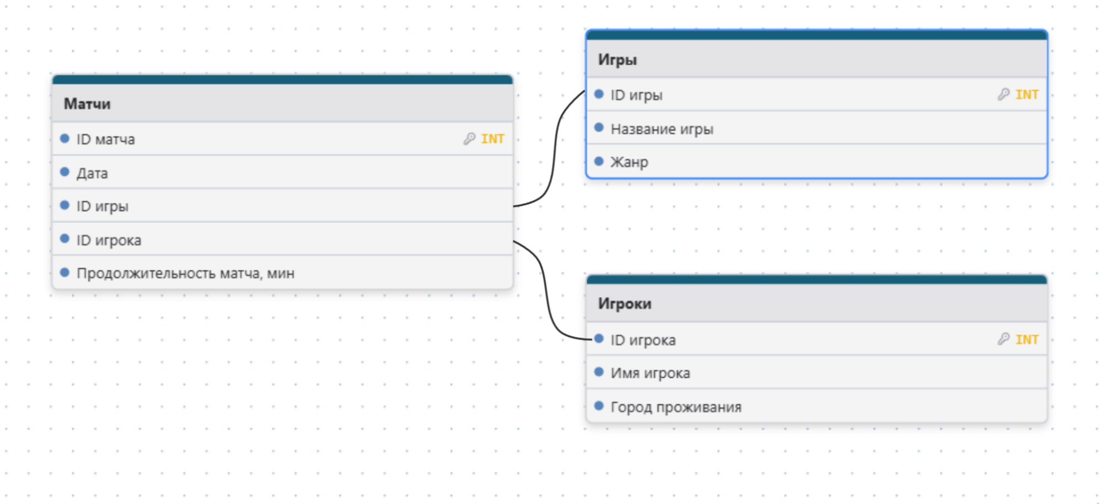Screen dimensions: 1104x504
Task: Click the INT type label of ID матча
Action: 493,139
